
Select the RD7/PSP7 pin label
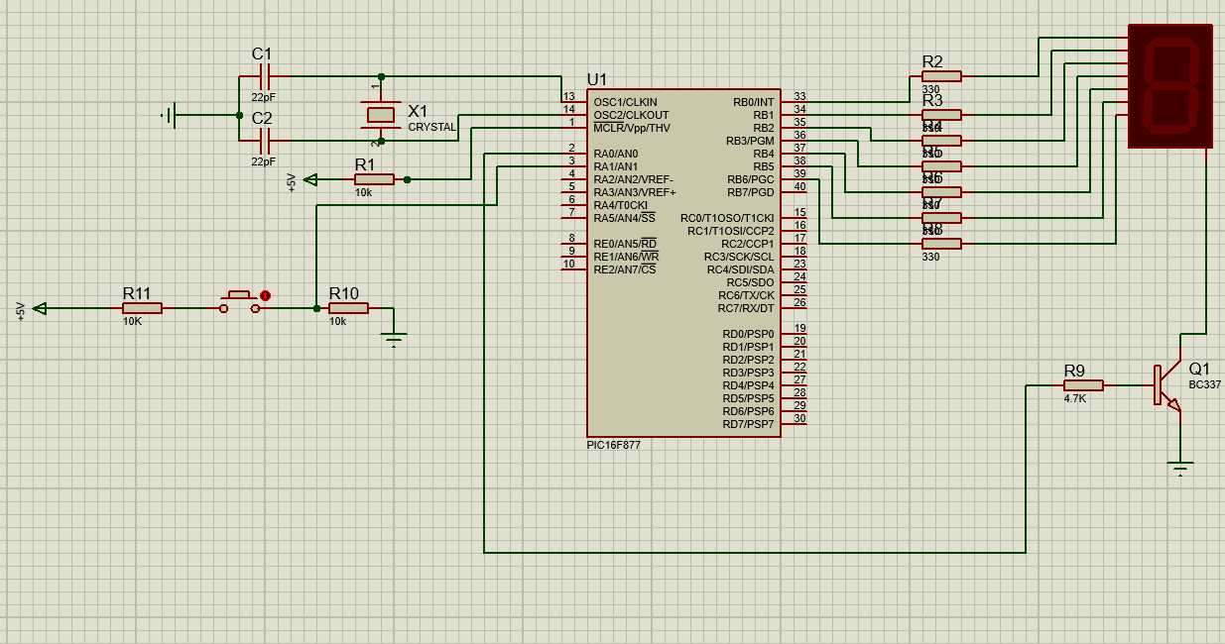[x=748, y=424]
